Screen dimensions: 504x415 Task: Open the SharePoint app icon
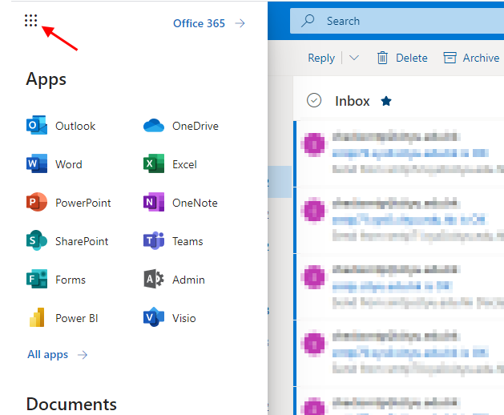click(37, 241)
